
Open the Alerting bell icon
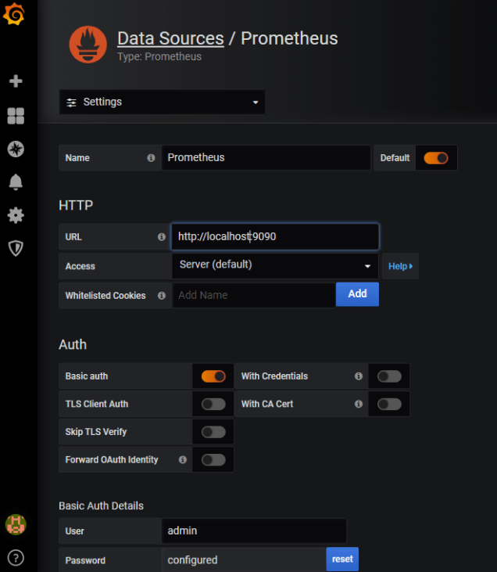[16, 182]
